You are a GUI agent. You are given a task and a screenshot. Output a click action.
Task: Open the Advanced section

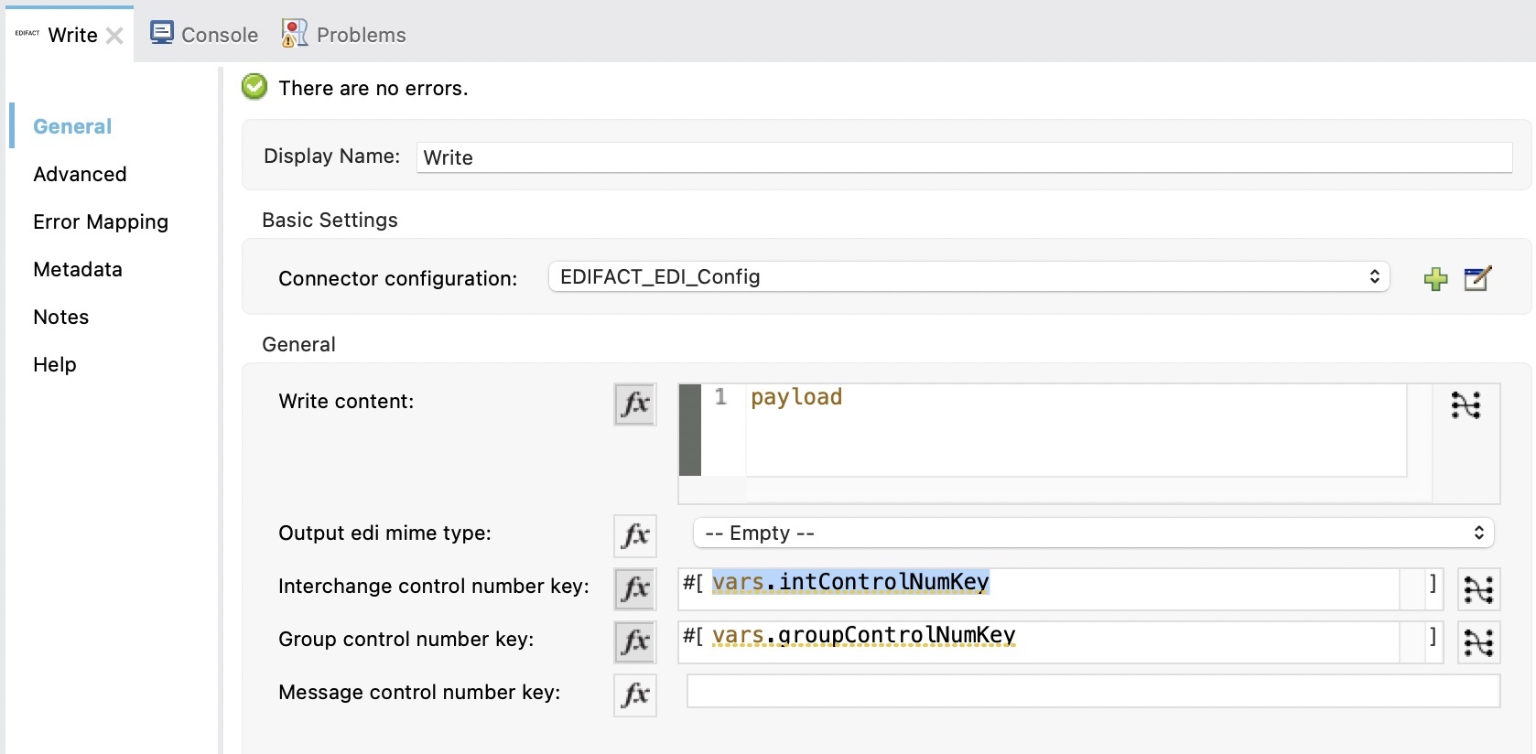(x=80, y=174)
